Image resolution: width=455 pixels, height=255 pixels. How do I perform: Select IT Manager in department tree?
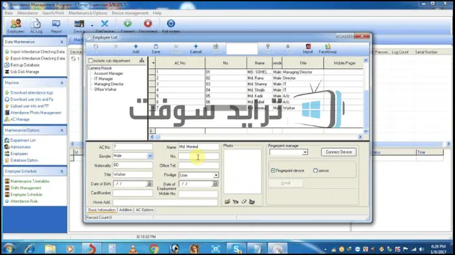(103, 79)
